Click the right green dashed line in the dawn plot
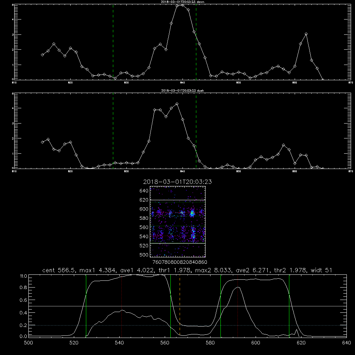Image resolution: width=355 pixels, height=355 pixels. (196, 42)
